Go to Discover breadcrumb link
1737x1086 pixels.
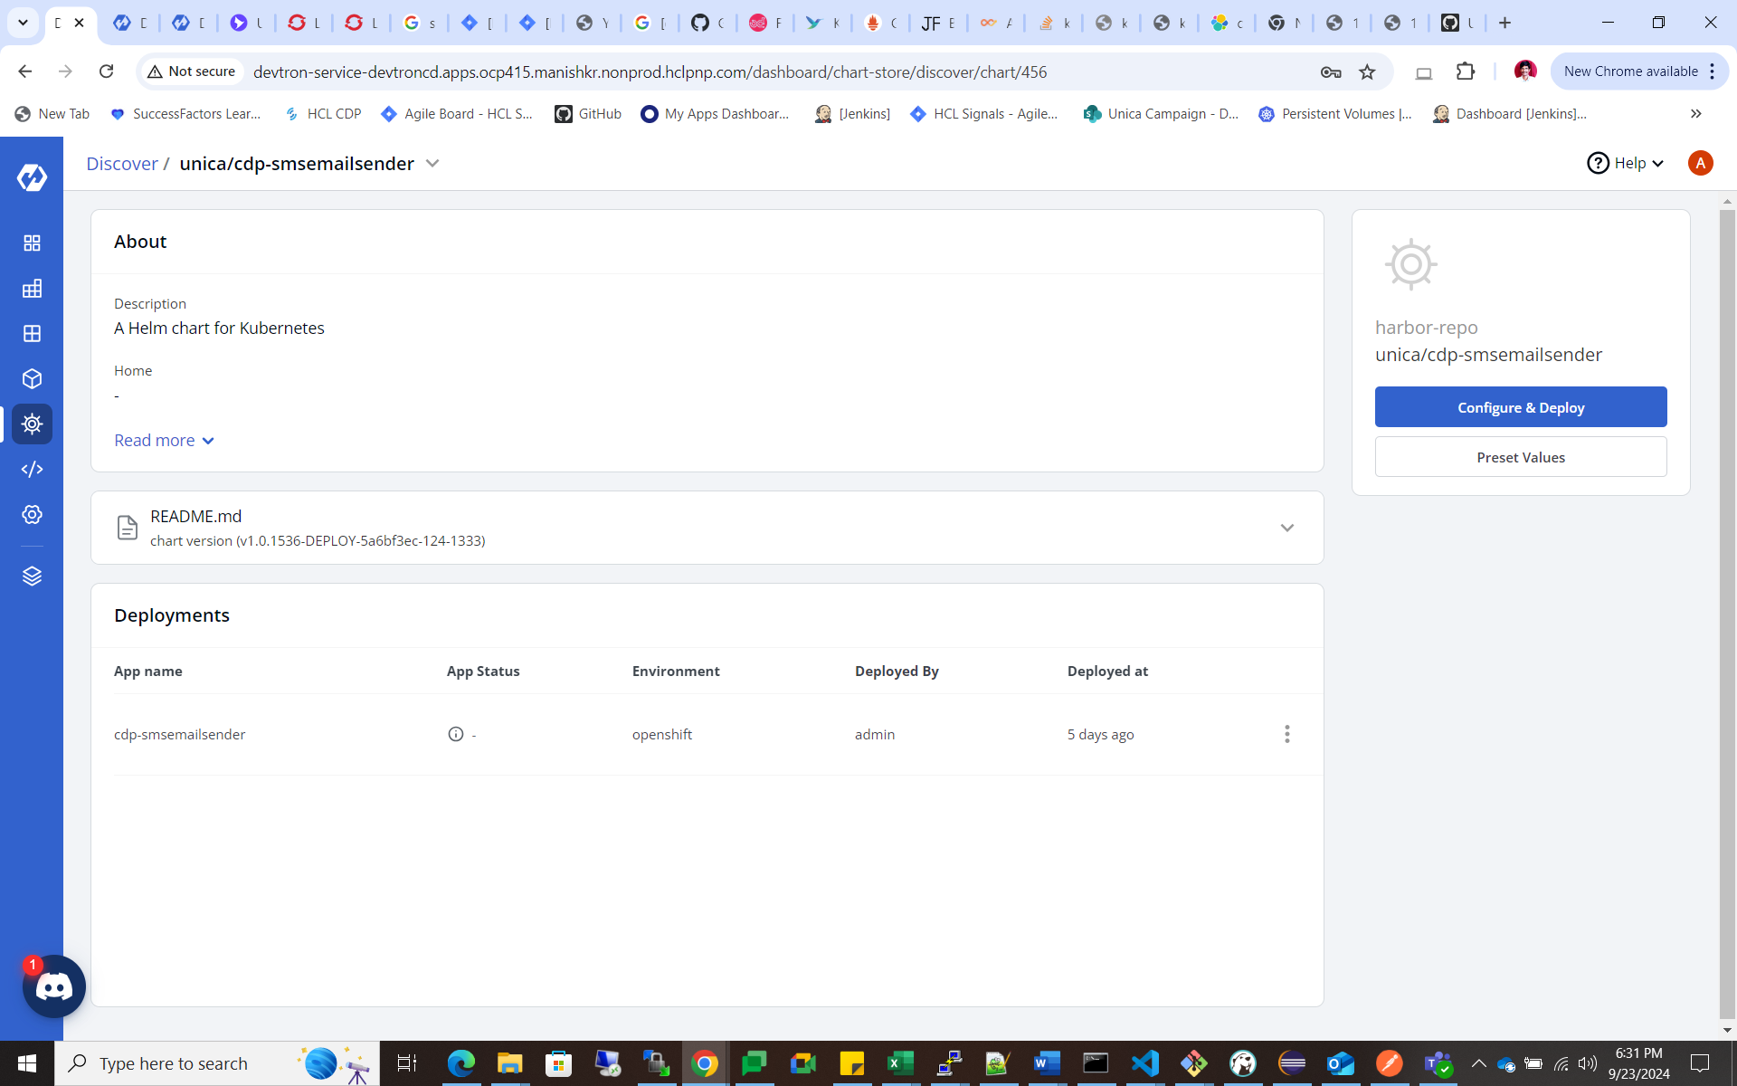pyautogui.click(x=121, y=164)
